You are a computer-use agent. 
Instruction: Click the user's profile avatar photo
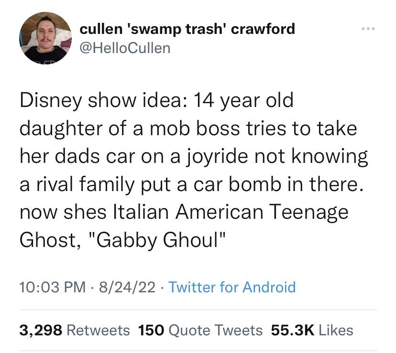[x=45, y=38]
